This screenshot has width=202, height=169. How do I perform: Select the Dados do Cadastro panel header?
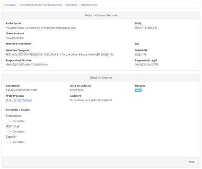point(101,77)
